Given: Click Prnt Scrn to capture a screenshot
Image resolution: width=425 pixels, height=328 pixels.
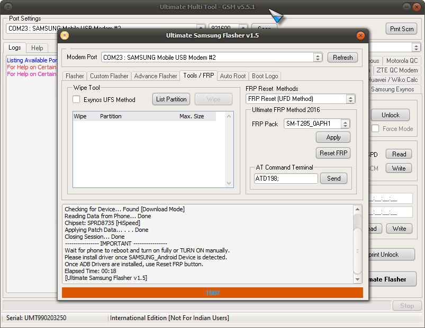Looking at the screenshot, I should tap(401, 29).
